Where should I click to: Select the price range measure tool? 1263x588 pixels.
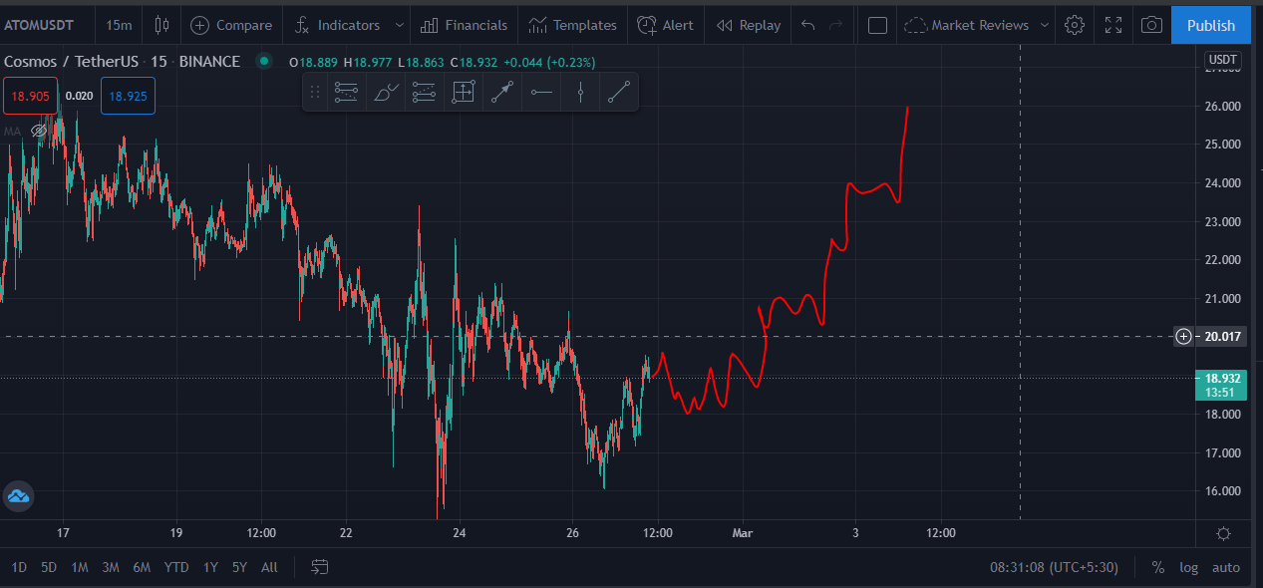[x=463, y=93]
